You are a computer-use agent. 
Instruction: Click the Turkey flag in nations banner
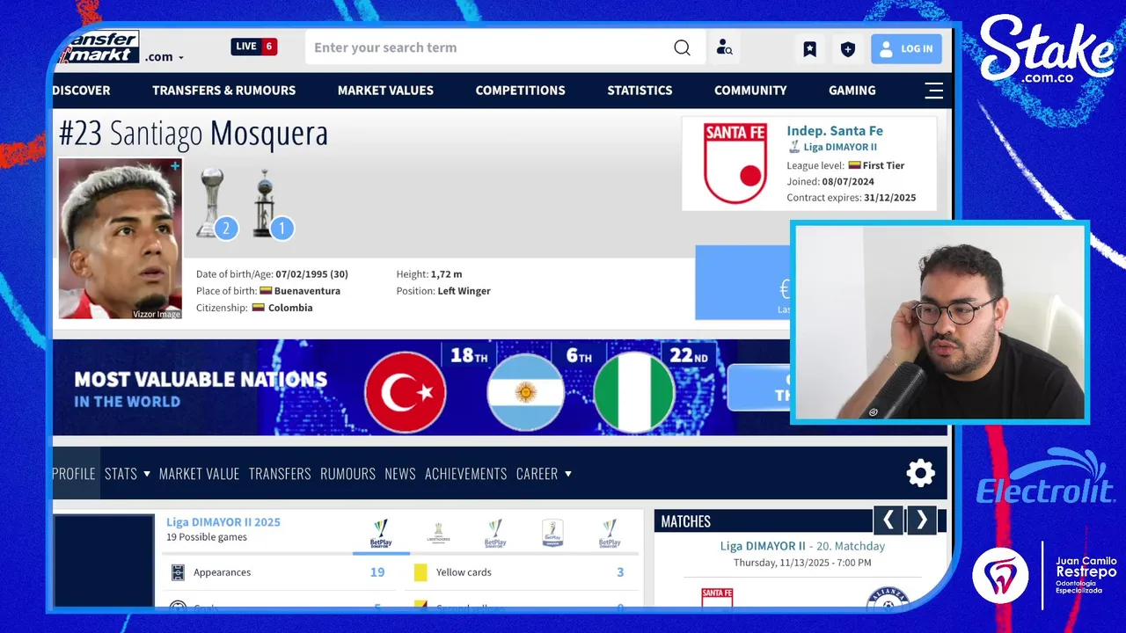[x=406, y=392]
